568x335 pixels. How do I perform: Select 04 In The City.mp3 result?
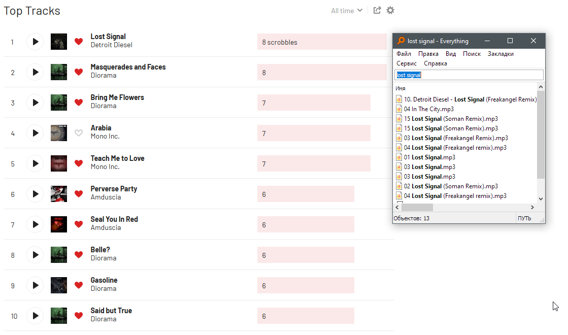pos(429,109)
